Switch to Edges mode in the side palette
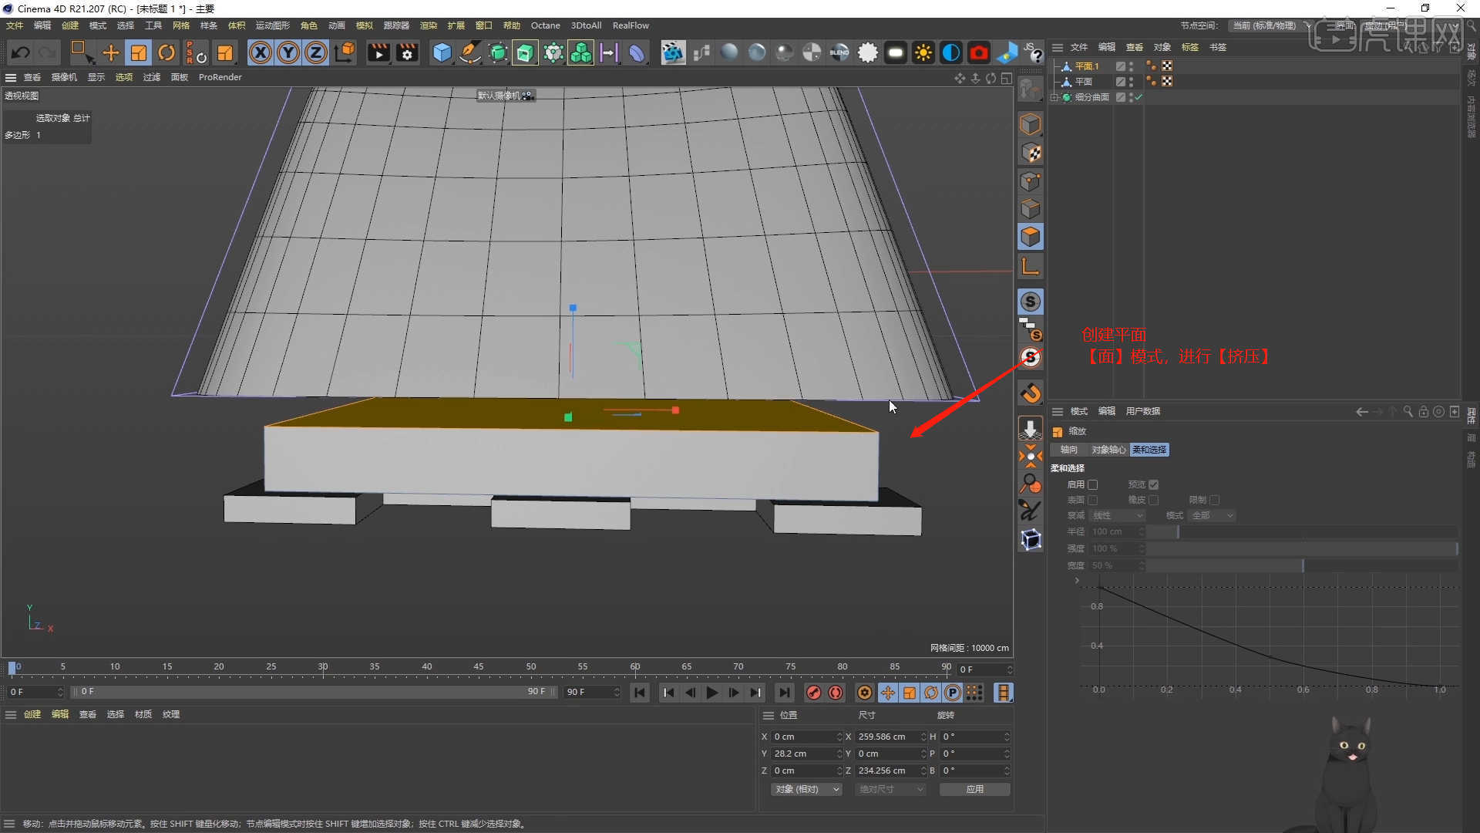Screen dimensions: 1480x833 (x=1031, y=209)
